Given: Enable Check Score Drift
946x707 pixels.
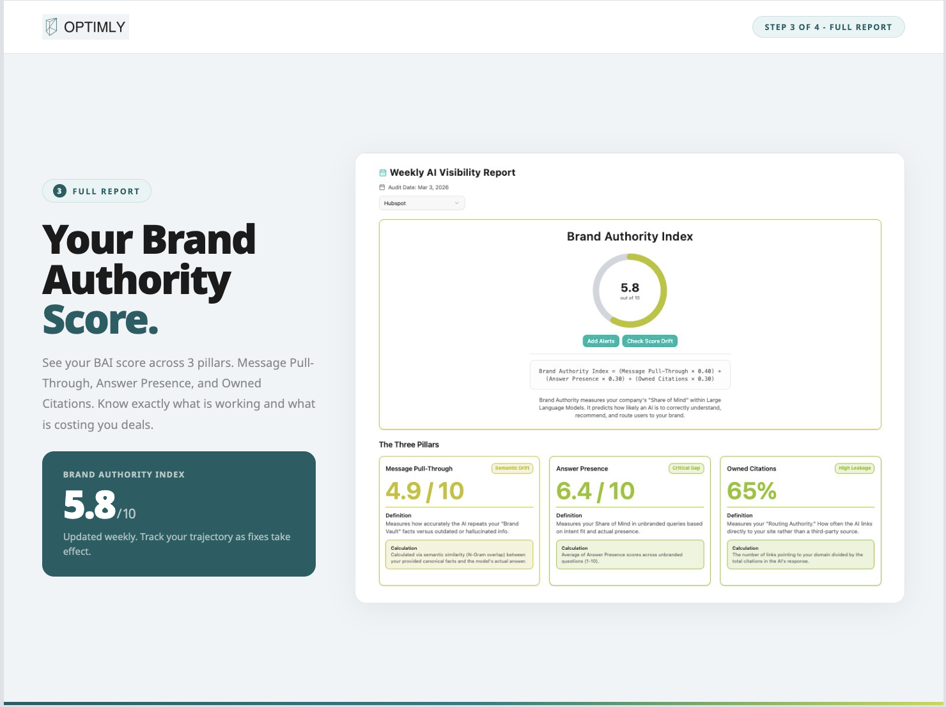Looking at the screenshot, I should pyautogui.click(x=649, y=341).
